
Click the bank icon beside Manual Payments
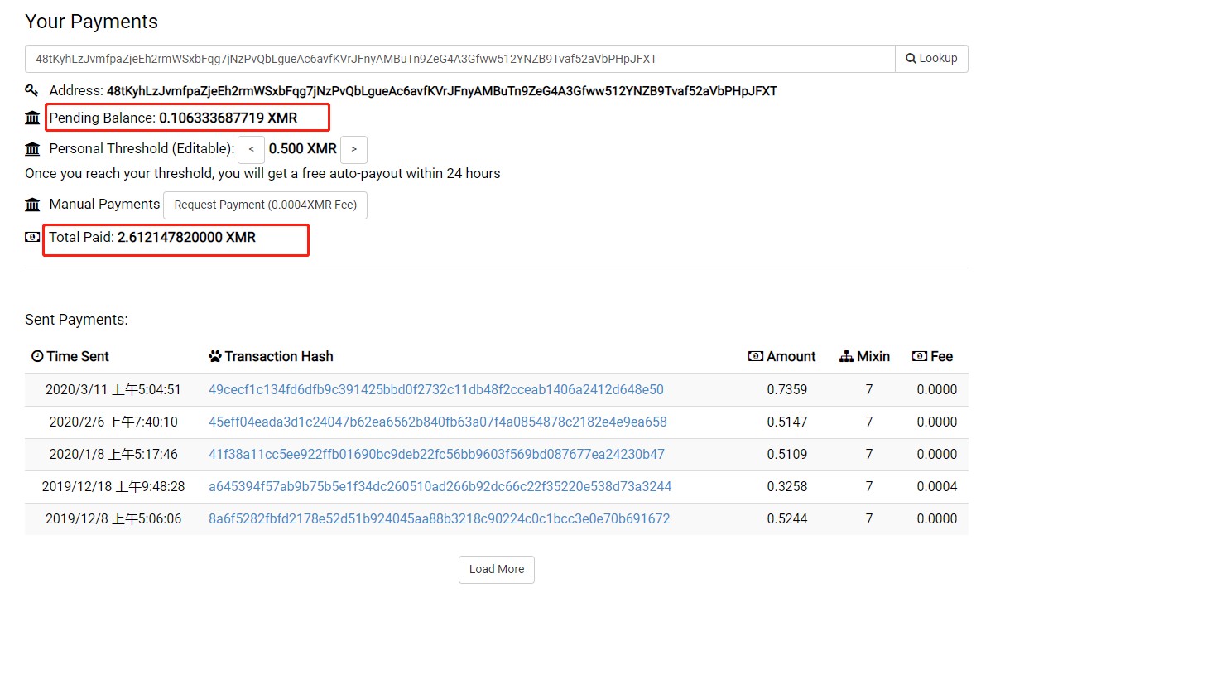pos(32,205)
